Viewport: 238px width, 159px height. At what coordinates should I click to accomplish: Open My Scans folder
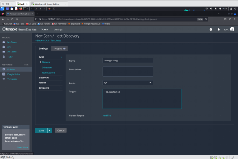12,42
